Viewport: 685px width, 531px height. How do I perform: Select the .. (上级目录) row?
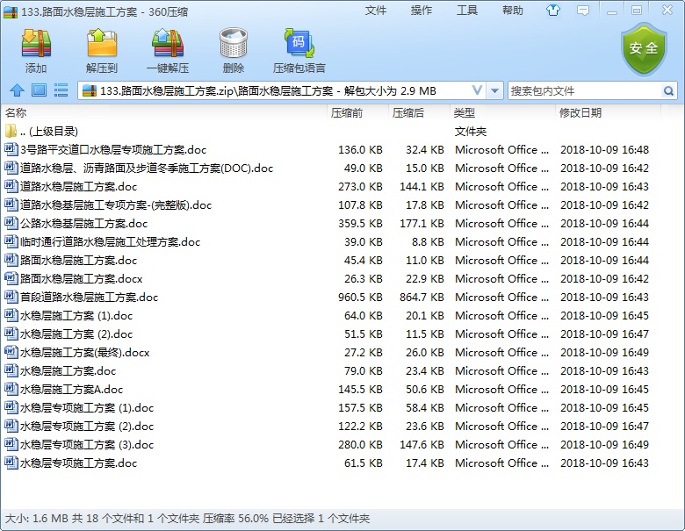pyautogui.click(x=332, y=131)
